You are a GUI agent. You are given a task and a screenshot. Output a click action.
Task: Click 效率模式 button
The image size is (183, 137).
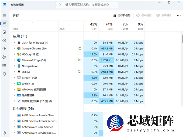[164, 15]
